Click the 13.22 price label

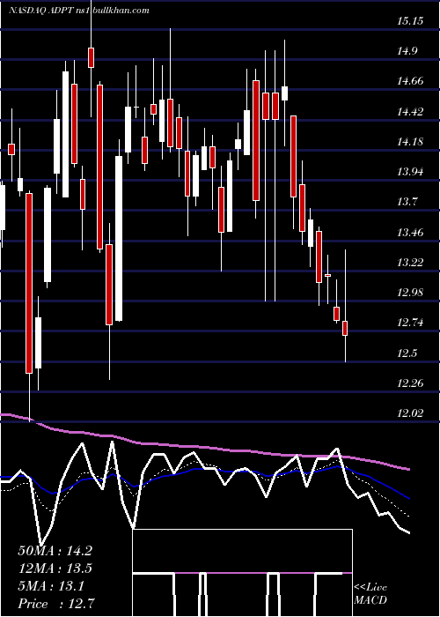pyautogui.click(x=410, y=262)
